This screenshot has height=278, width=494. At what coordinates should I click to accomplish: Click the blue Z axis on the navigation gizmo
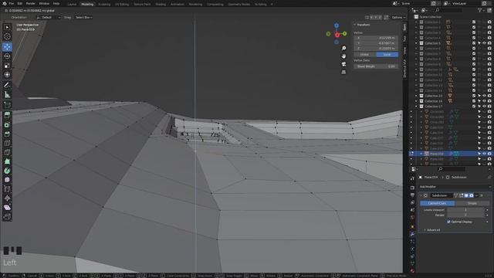(337, 25)
